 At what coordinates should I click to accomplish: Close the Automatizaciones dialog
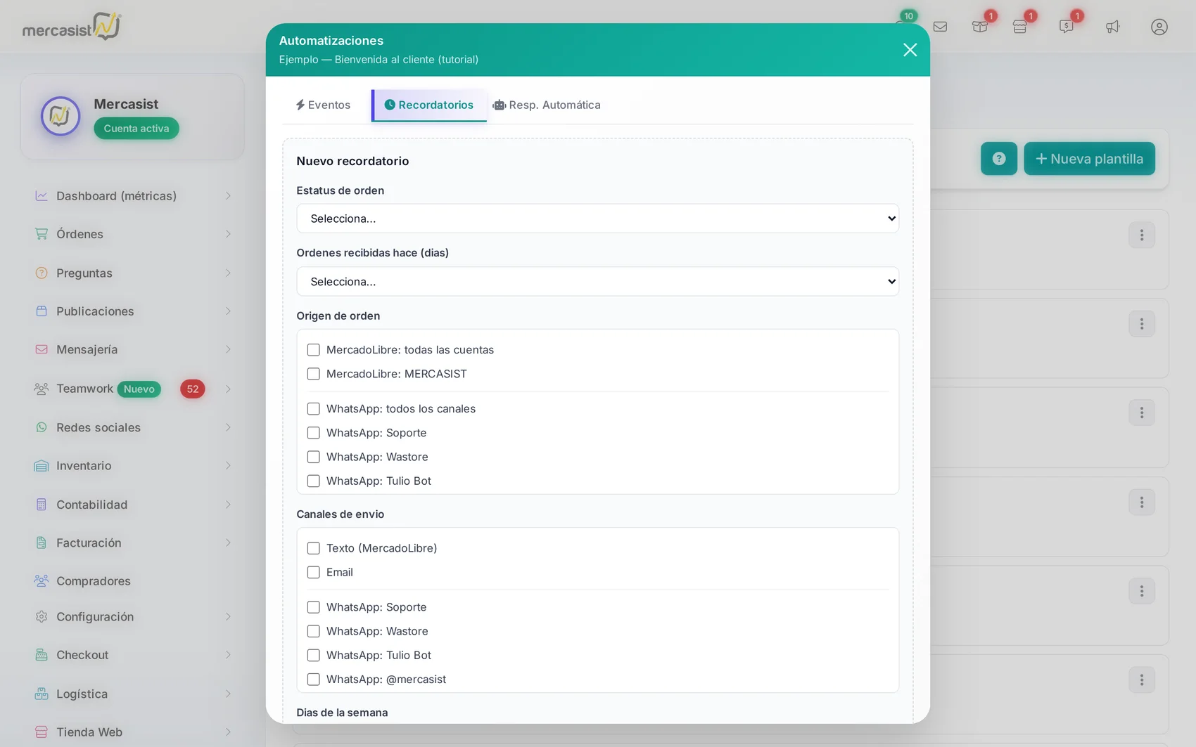click(x=910, y=50)
